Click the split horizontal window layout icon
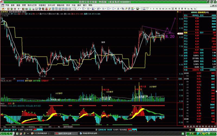This screenshot has height=136, width=217. (x=53, y=9)
